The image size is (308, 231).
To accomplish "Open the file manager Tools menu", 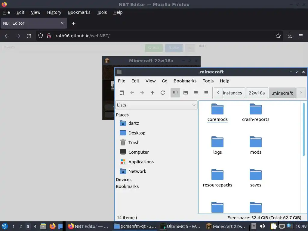I will [x=208, y=81].
